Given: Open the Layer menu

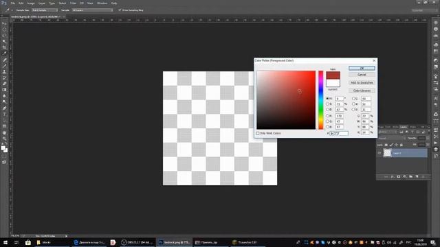Looking at the screenshot, I should click(41, 3).
